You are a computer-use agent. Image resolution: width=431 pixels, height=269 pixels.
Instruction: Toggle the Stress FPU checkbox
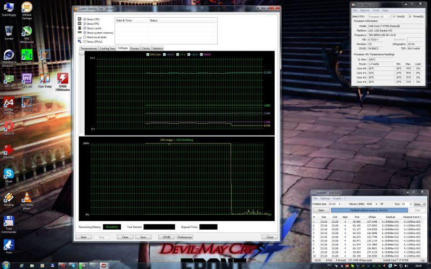coord(85,24)
